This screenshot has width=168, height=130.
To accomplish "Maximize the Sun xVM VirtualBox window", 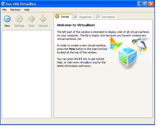I will pos(145,4).
